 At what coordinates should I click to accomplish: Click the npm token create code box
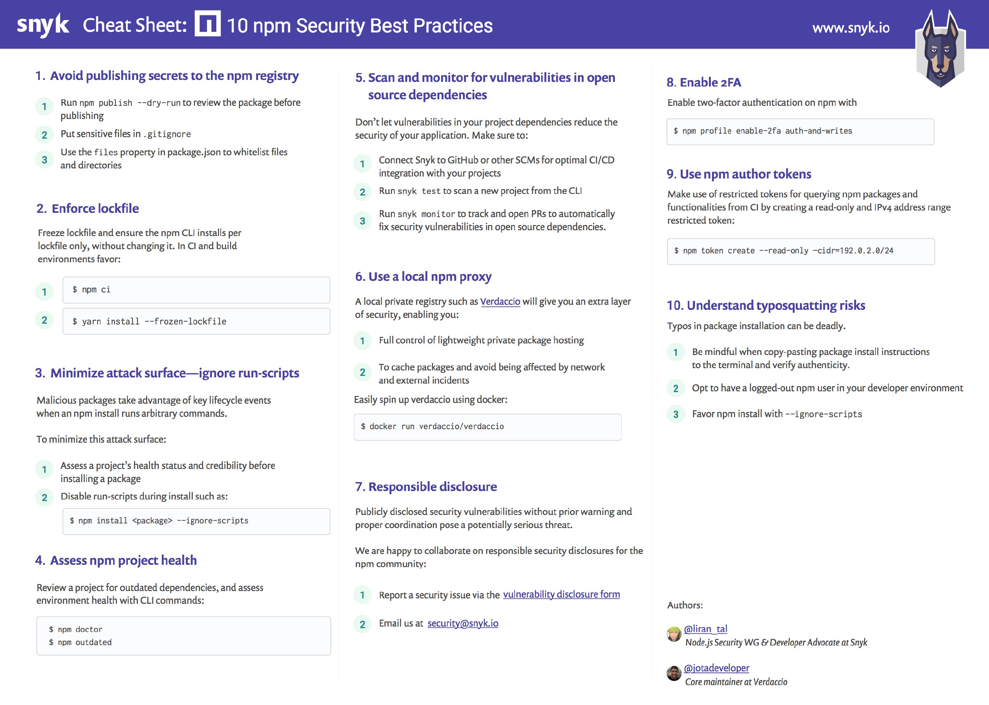pos(800,251)
